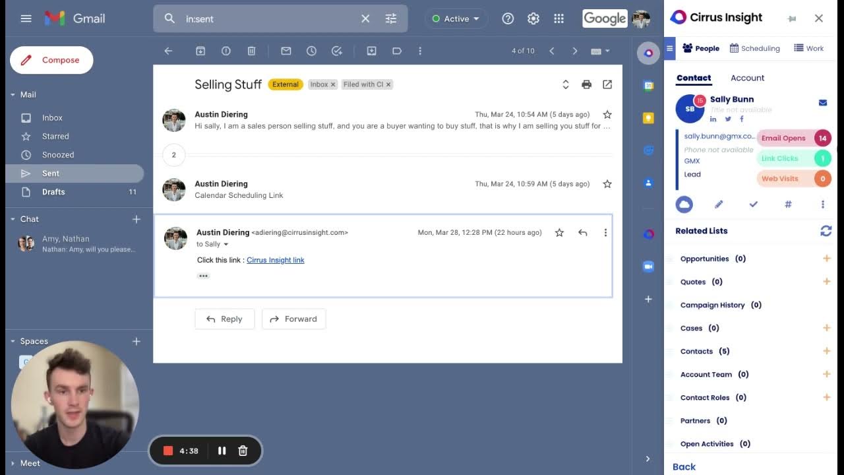The height and width of the screenshot is (475, 844).
Task: Click the Move to icon
Action: click(x=372, y=51)
